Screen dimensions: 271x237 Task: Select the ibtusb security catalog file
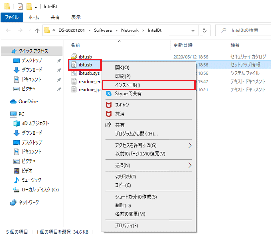pyautogui.click(x=85, y=57)
